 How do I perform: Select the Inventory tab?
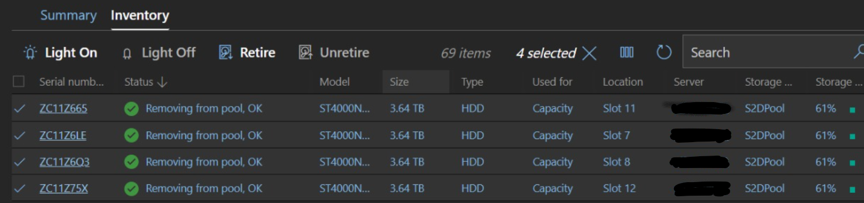click(x=140, y=15)
